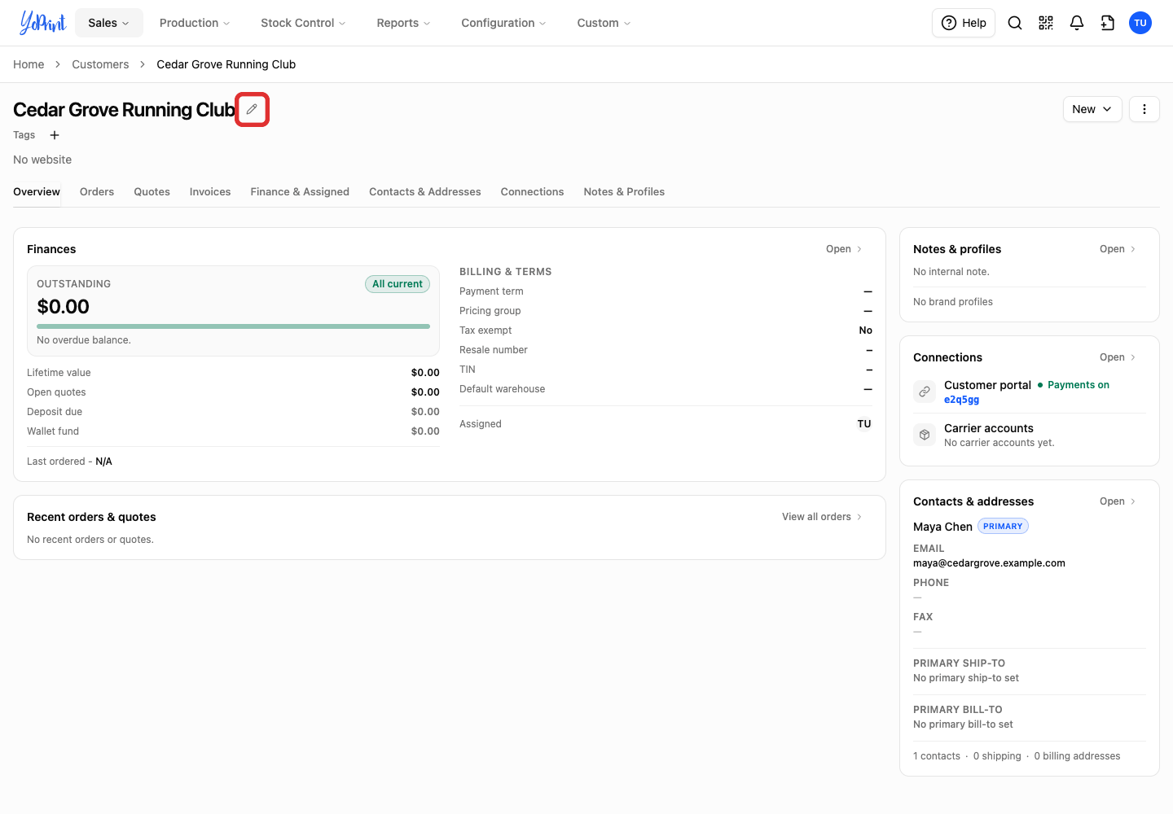Image resolution: width=1173 pixels, height=814 pixels.
Task: Switch to the Finance & Assigned tab
Action: coord(300,191)
